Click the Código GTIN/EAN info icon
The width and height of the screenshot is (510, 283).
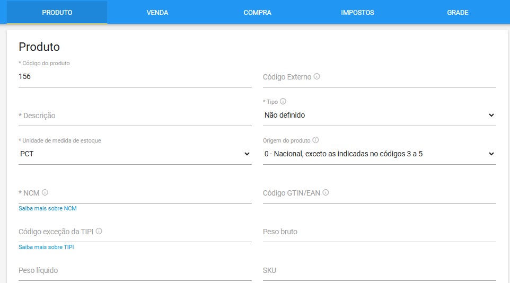pos(326,192)
